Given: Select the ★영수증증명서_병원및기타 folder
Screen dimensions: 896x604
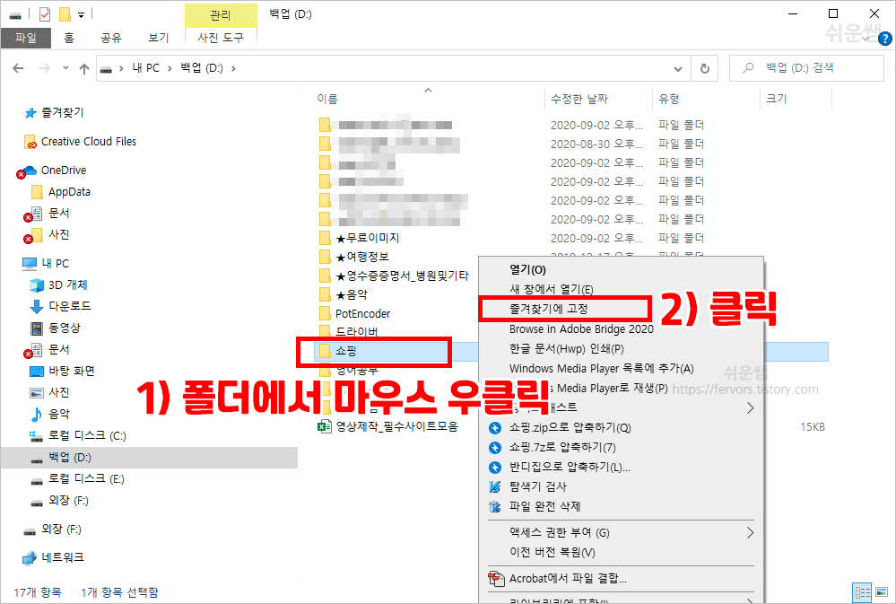Looking at the screenshot, I should point(403,276).
